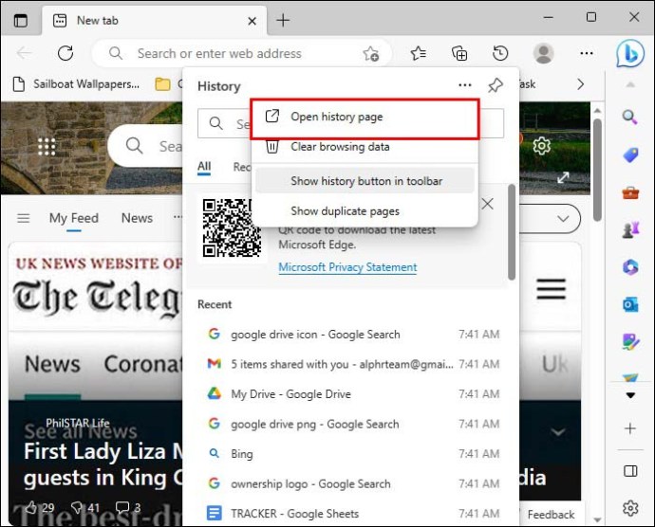Open feed layout dropdown chevron
The width and height of the screenshot is (655, 527).
[563, 219]
